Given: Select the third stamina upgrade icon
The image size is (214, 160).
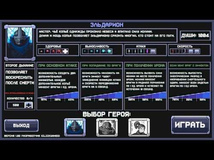Looking at the screenshot, I should (x=97, y=51).
